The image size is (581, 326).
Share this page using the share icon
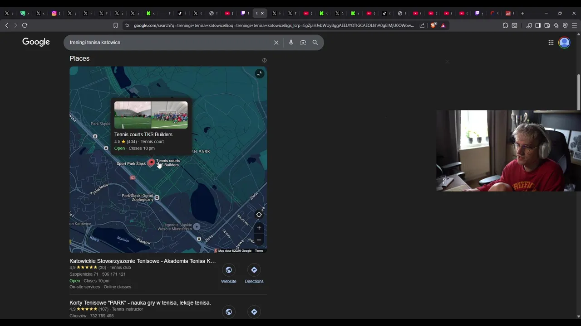point(422,25)
